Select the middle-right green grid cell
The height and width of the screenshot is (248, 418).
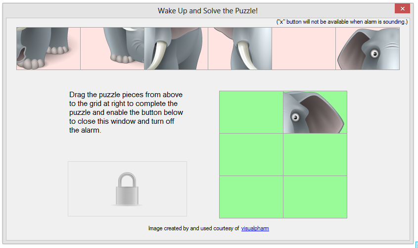click(315, 154)
